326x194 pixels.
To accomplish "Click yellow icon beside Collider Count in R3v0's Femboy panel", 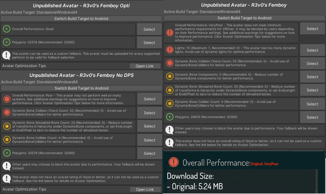I will click(x=170, y=103).
